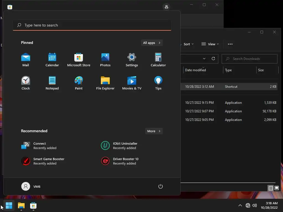Click the power button in Start menu
283x212 pixels.
pos(161,186)
